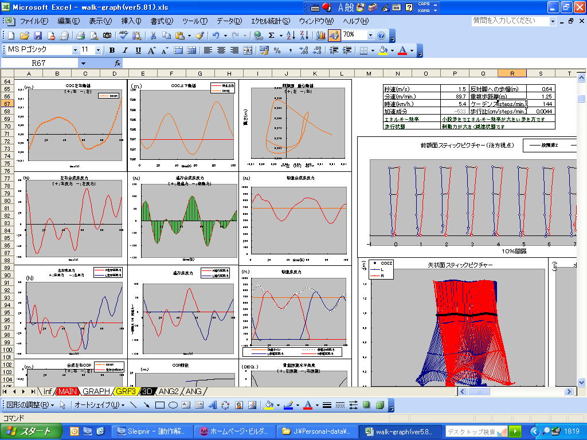Apply Percent Style format icon

pos(277,50)
